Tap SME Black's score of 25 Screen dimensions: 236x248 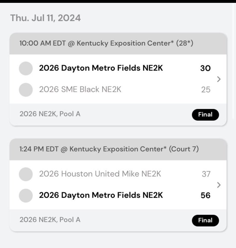coord(206,90)
